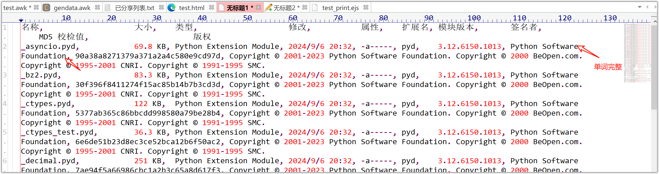659x174 pixels.
Task: Close the test_print.ejs tab
Action: (x=366, y=7)
